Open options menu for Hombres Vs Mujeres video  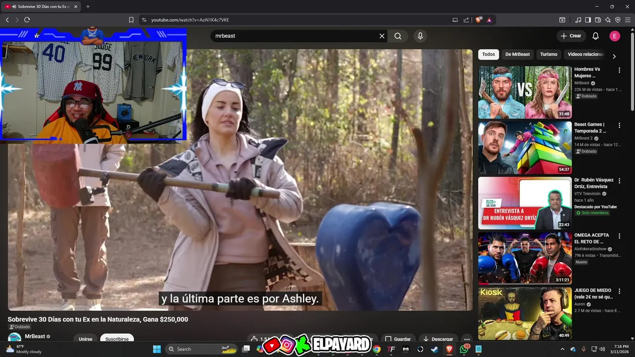619,70
